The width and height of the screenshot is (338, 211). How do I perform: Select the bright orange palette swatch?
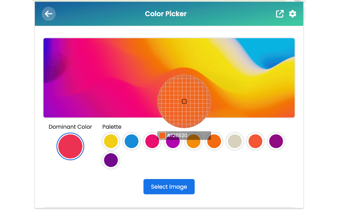[x=214, y=141]
